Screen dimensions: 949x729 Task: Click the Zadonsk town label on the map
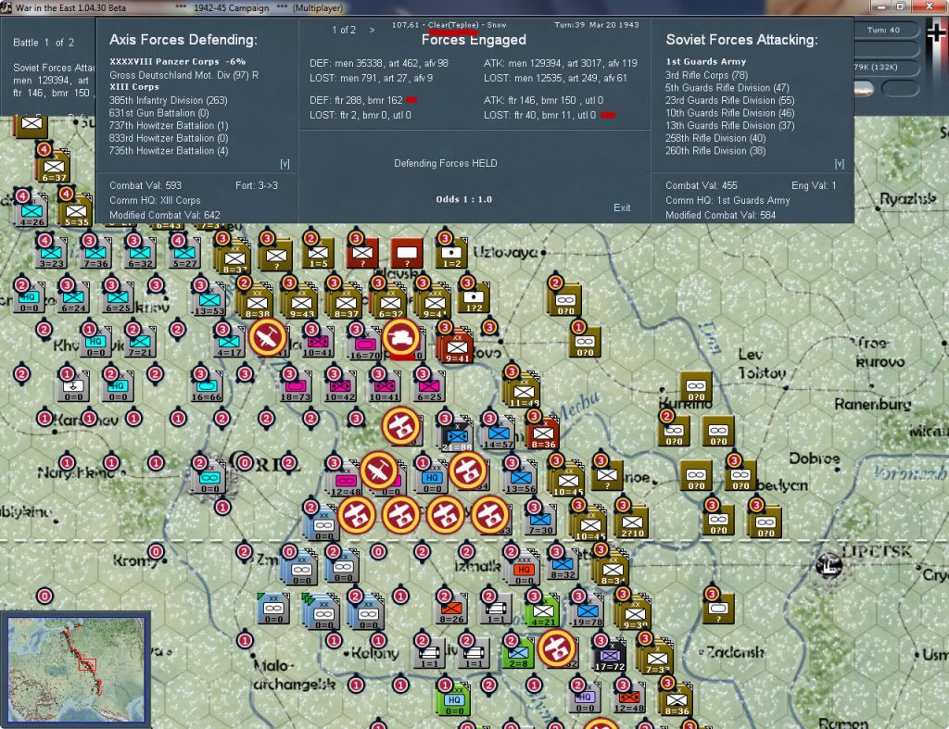point(735,652)
